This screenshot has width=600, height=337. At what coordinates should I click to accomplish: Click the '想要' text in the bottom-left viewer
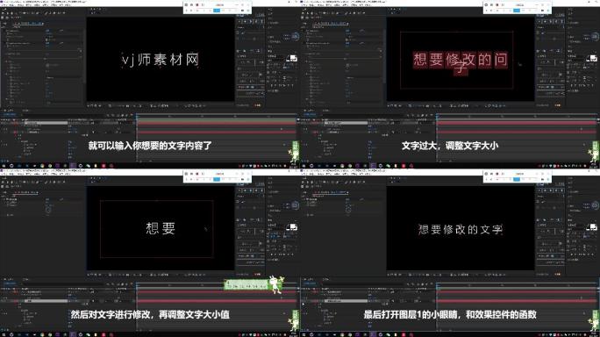161,229
